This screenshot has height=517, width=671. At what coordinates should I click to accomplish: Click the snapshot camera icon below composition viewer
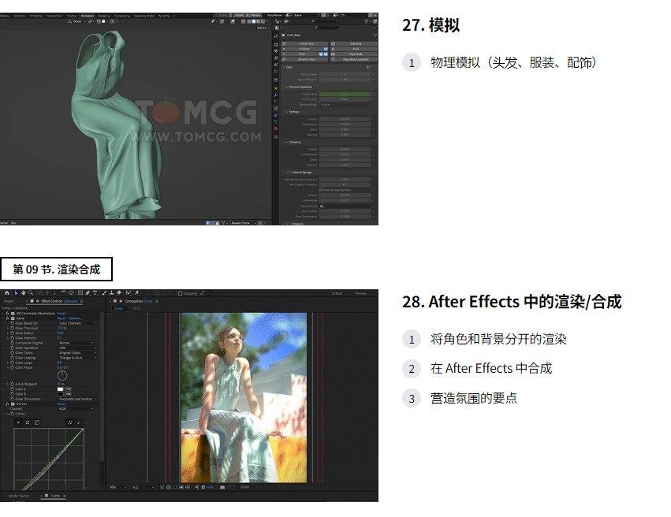point(222,487)
